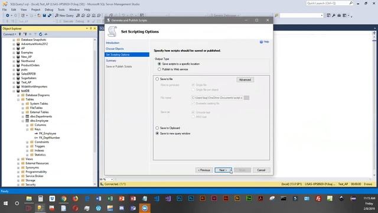Click the Open File icon in toolbar

pyautogui.click(x=39, y=15)
